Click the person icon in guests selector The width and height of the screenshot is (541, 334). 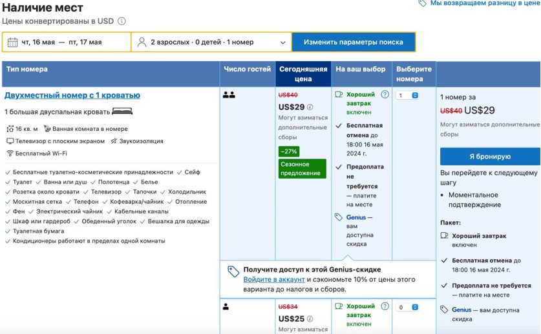142,43
